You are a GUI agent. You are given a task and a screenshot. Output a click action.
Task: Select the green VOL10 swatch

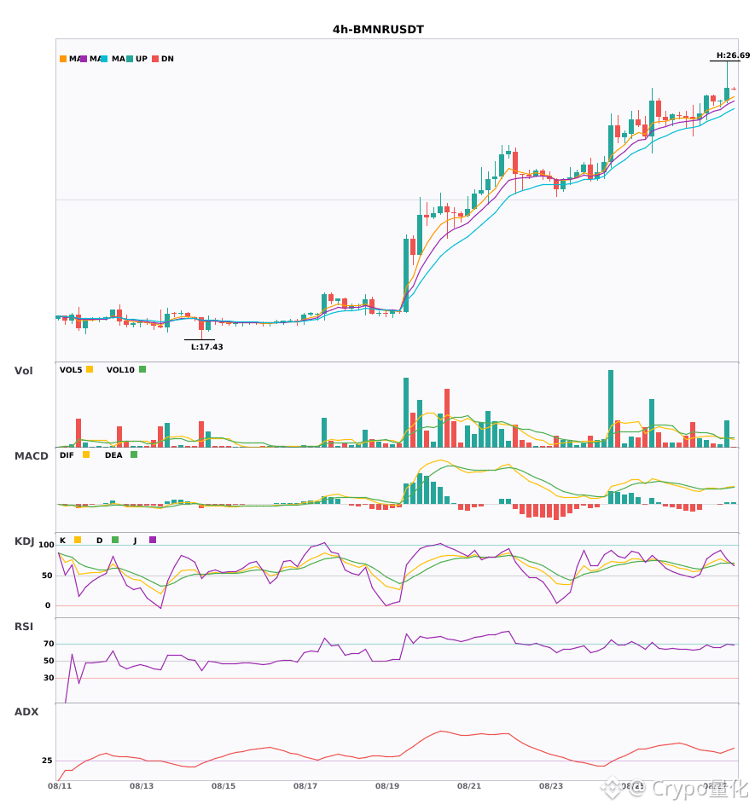[142, 369]
